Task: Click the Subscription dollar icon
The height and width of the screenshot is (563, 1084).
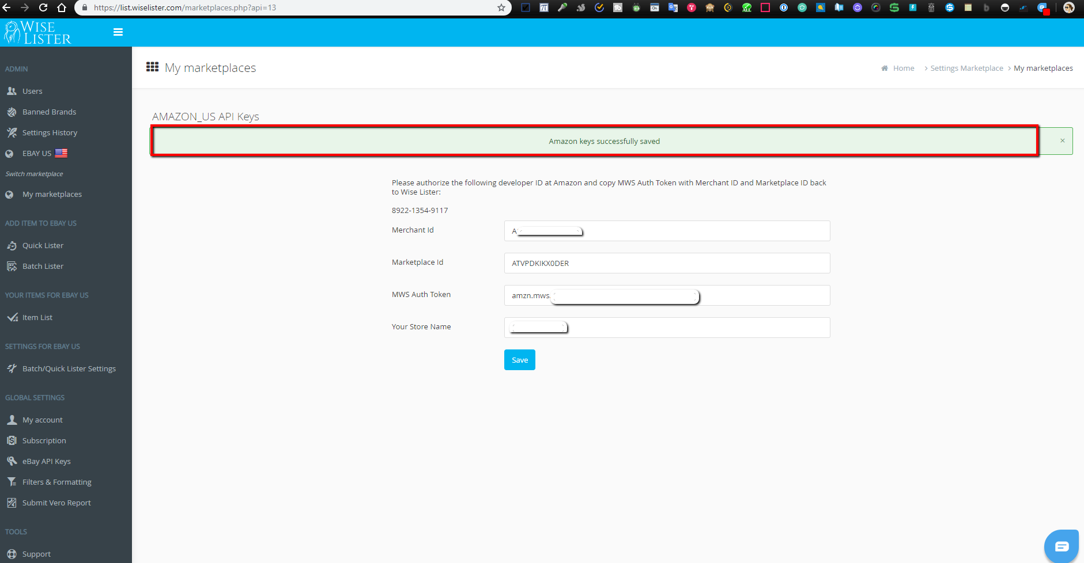Action: [12, 440]
